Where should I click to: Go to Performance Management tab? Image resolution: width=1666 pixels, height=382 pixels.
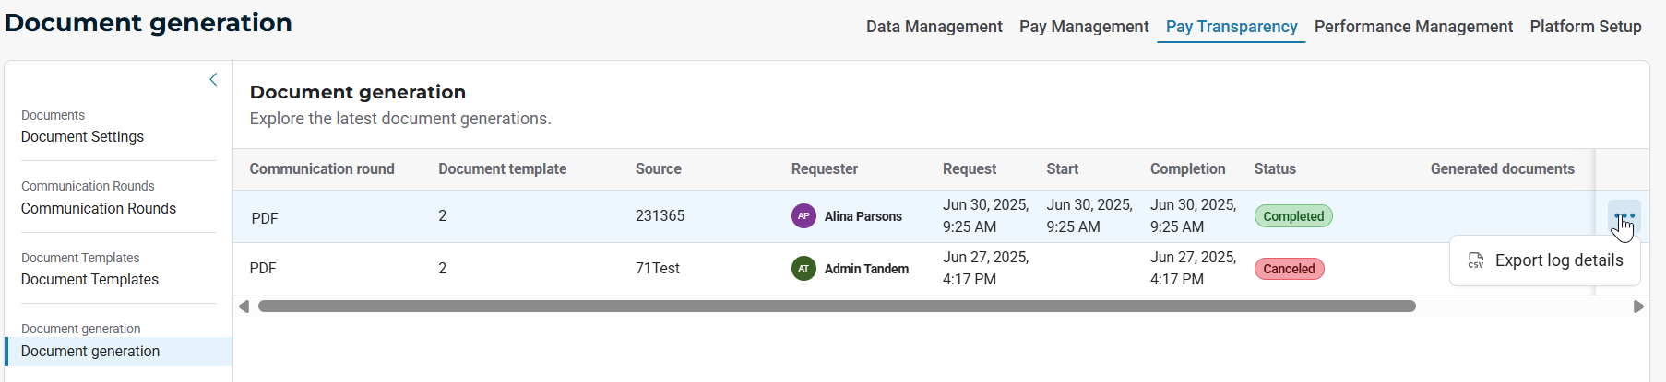(x=1413, y=27)
